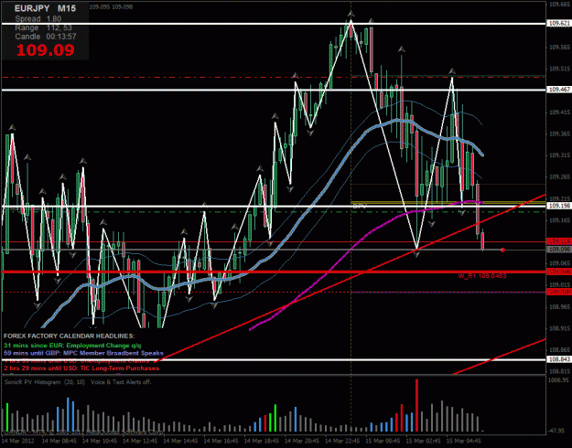The image size is (572, 448).
Task: Click the 14 Mar 22:45 time label
Action: [342, 441]
